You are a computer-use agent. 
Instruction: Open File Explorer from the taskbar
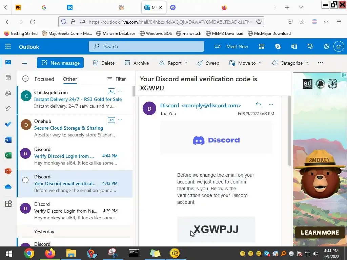71,253
